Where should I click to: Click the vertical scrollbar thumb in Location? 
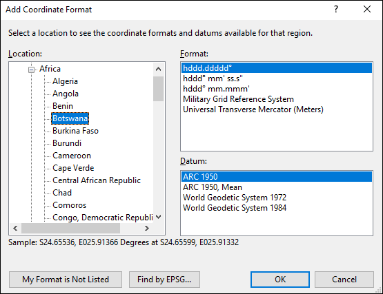(158, 89)
